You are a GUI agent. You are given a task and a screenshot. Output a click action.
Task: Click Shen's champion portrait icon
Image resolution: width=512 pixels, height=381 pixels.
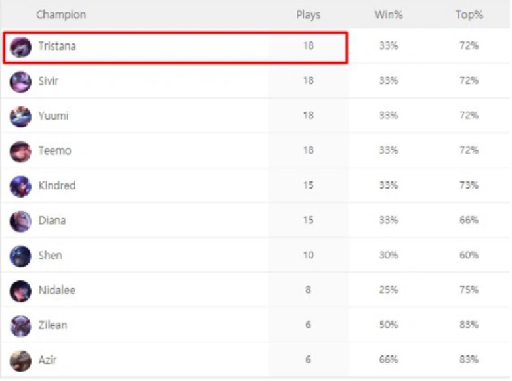(x=20, y=256)
